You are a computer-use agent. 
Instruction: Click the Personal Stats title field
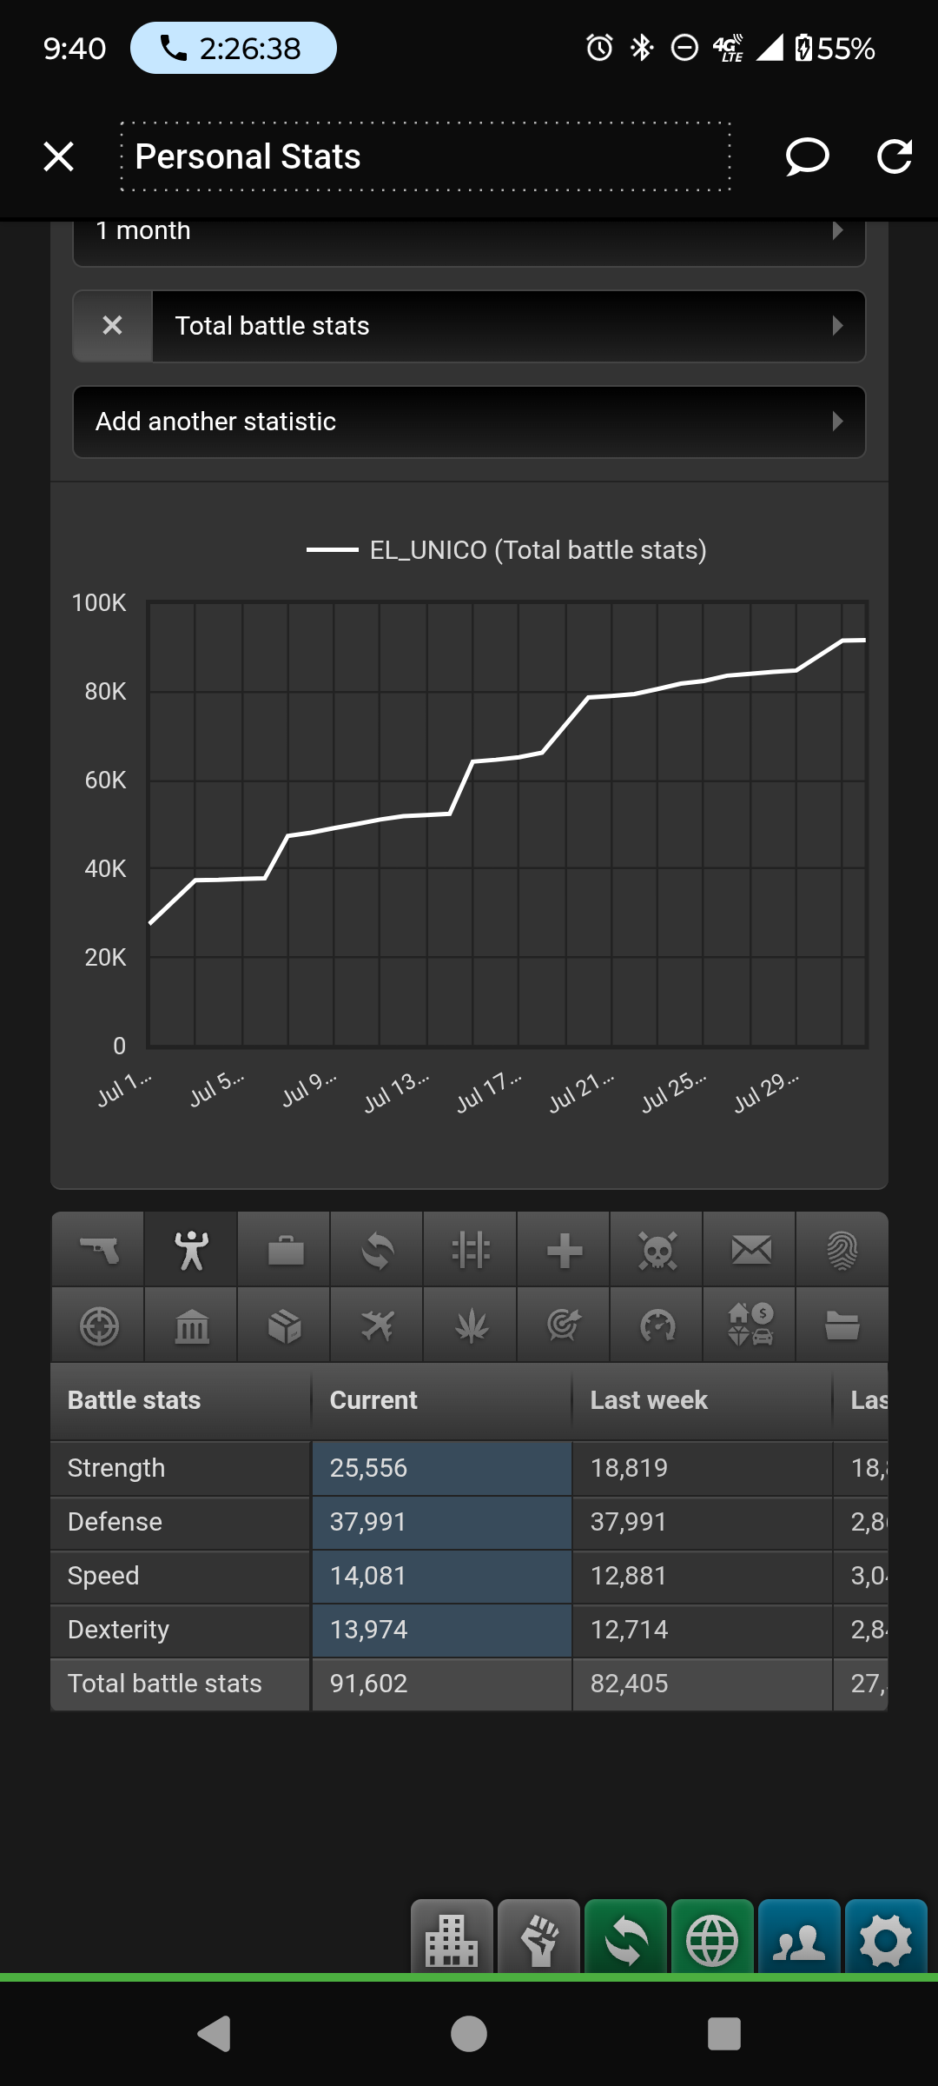pyautogui.click(x=426, y=156)
